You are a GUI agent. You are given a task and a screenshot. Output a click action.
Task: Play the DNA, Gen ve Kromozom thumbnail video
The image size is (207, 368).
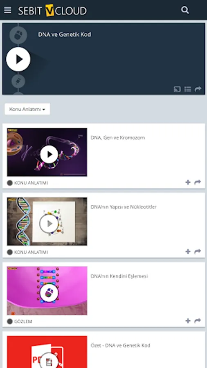tap(47, 153)
